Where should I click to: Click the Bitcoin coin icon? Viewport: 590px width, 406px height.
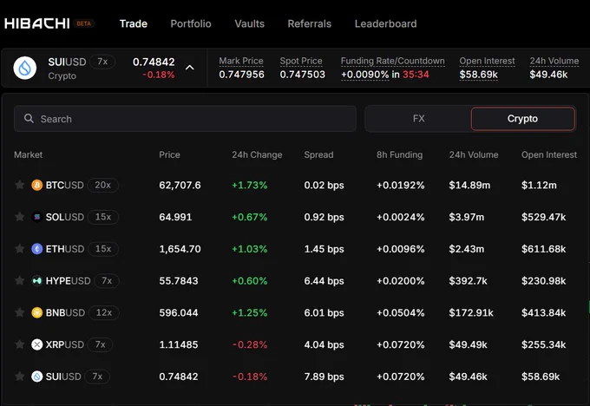point(36,185)
